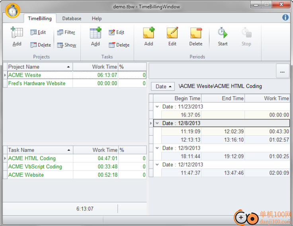Screen dimensions: 293x226
Task: Click the projects % column header
Action: coord(132,67)
